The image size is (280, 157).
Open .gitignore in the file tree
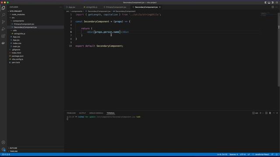(x=16, y=50)
